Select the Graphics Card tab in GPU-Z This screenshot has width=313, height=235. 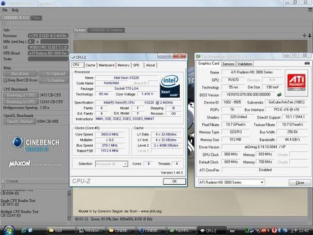[x=208, y=63]
